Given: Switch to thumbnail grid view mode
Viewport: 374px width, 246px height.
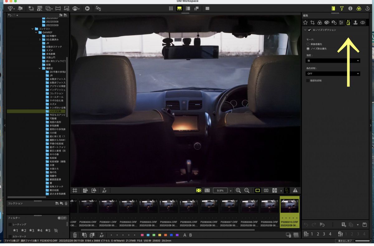Looking at the screenshot, I should click(x=171, y=8).
